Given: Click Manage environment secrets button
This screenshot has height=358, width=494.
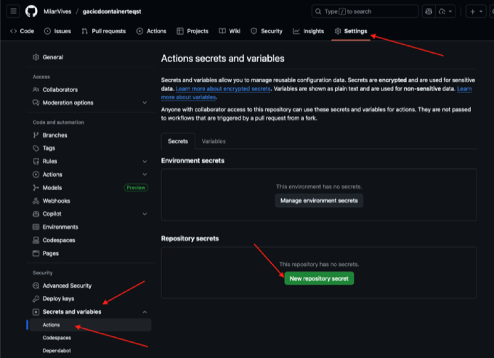Looking at the screenshot, I should point(319,201).
